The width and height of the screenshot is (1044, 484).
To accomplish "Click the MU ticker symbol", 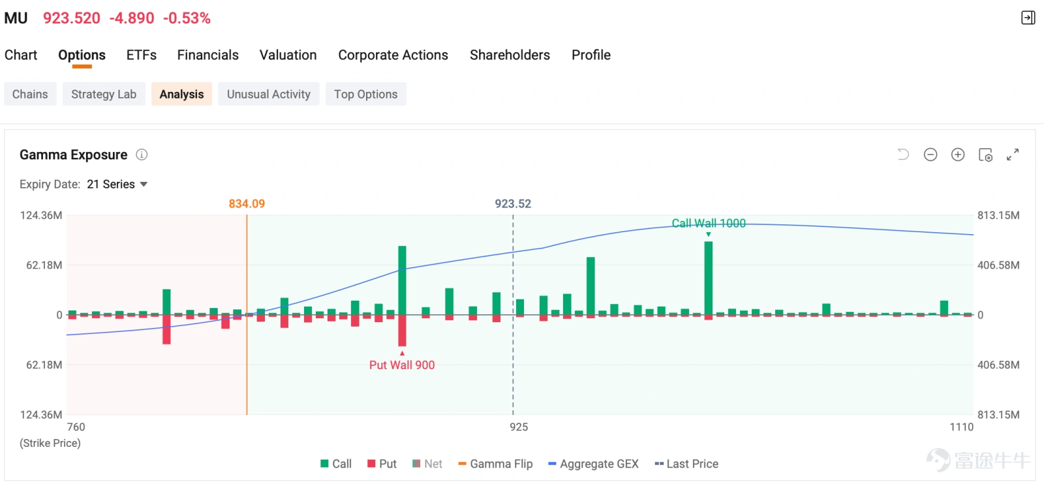I will [x=16, y=18].
